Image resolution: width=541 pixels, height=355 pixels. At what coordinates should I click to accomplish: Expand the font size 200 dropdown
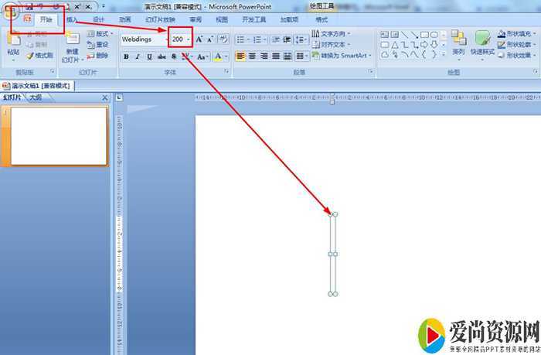coord(189,39)
